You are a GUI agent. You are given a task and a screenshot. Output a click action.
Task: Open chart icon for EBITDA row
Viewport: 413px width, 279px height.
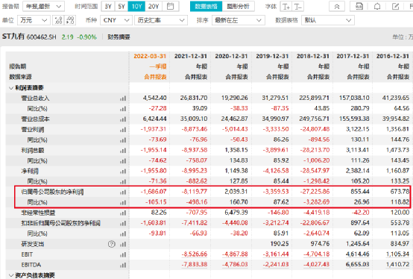pyautogui.click(x=123, y=266)
